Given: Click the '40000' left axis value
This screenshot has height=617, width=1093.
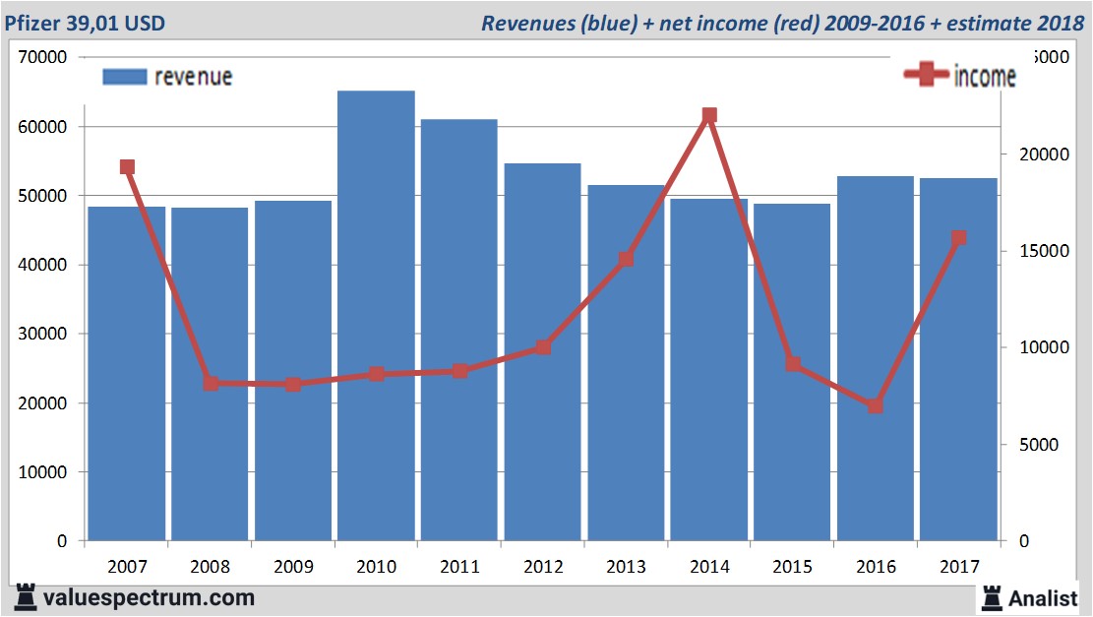Looking at the screenshot, I should 42,265.
